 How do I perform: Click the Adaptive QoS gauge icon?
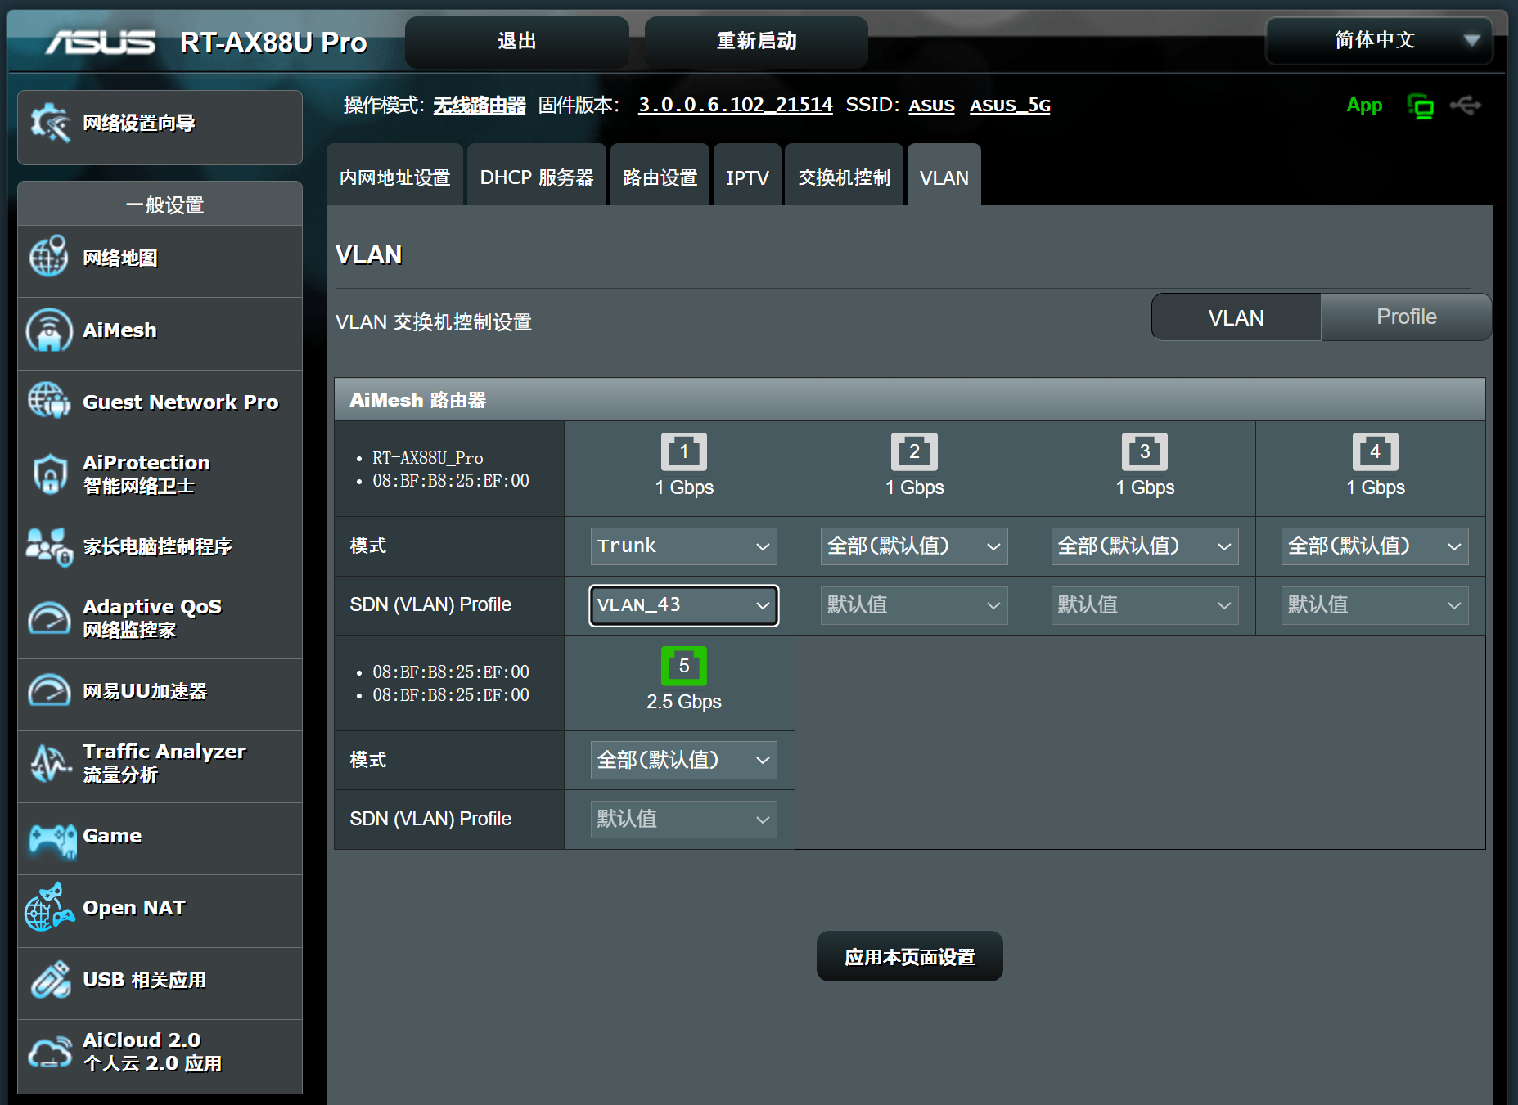coord(49,618)
